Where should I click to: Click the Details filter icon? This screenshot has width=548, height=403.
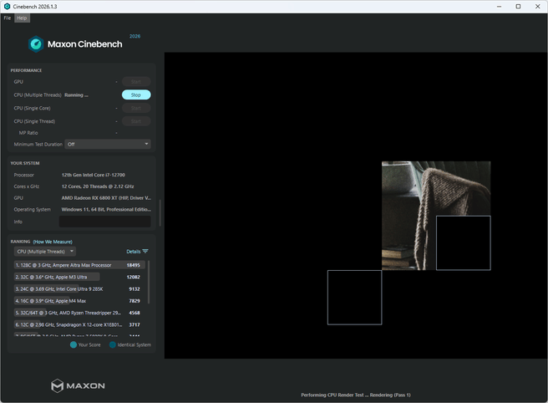[x=145, y=252]
